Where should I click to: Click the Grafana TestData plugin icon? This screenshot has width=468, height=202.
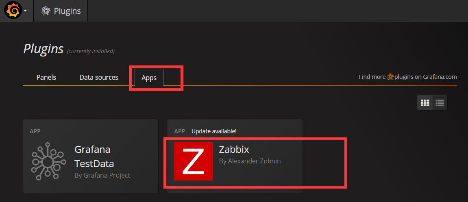(48, 161)
